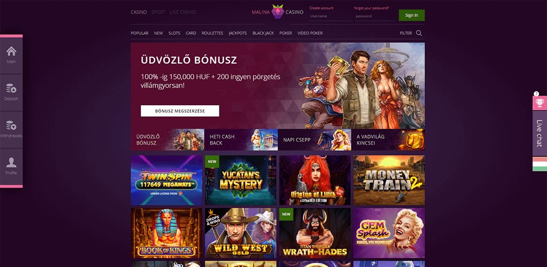Switch to the SLOTS category tab
The width and height of the screenshot is (547, 267).
pos(174,33)
